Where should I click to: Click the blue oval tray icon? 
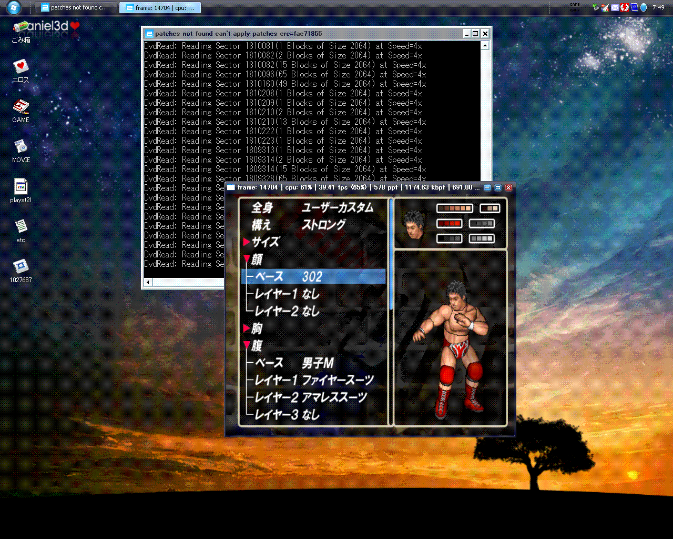[643, 7]
